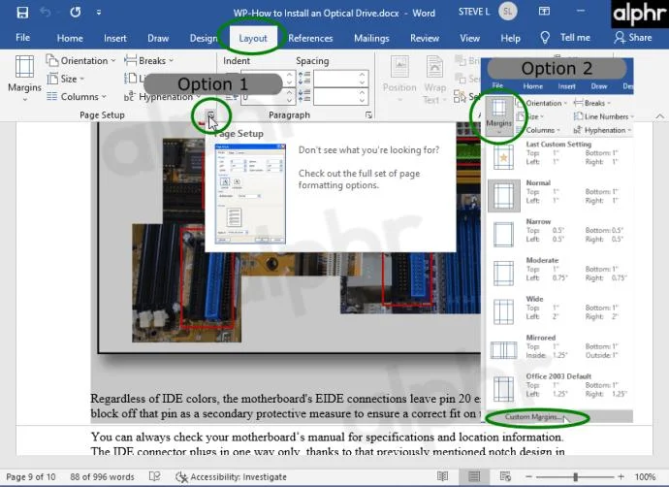Choose the Wide margin preset

click(x=558, y=311)
